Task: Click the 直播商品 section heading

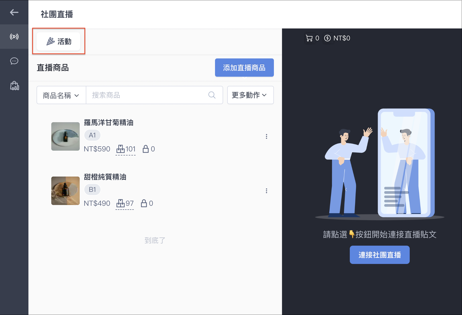Action: point(53,68)
